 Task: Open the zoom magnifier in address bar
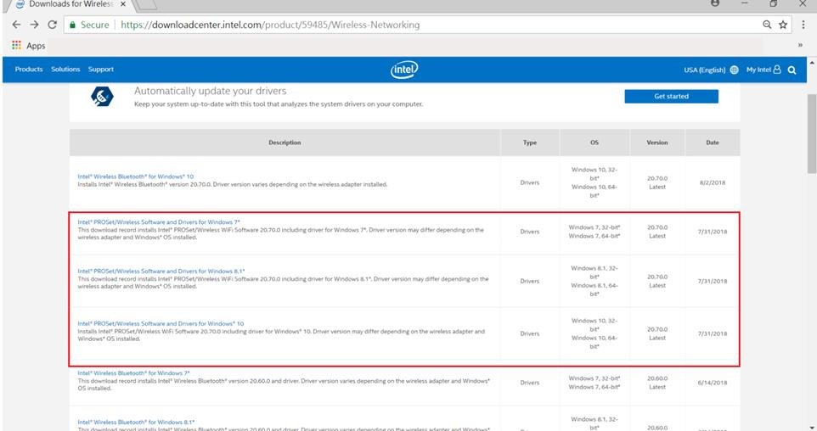point(767,25)
